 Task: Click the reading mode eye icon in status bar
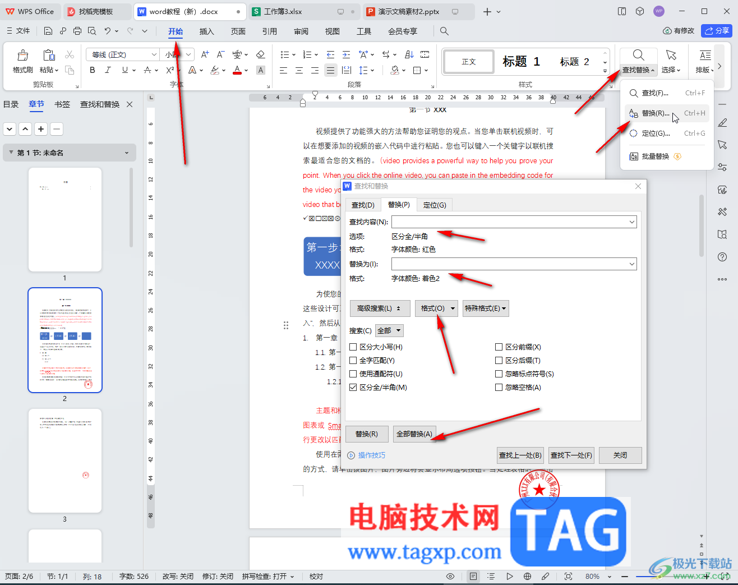(x=450, y=576)
